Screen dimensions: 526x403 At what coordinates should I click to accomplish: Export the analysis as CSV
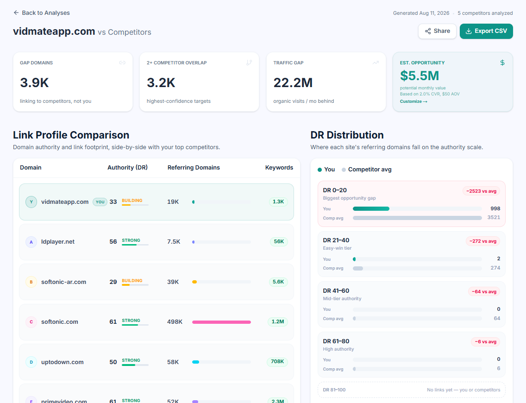pyautogui.click(x=486, y=31)
